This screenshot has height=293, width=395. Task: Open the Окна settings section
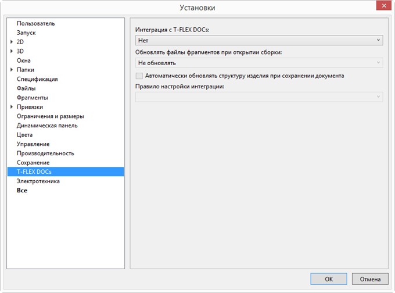point(23,60)
